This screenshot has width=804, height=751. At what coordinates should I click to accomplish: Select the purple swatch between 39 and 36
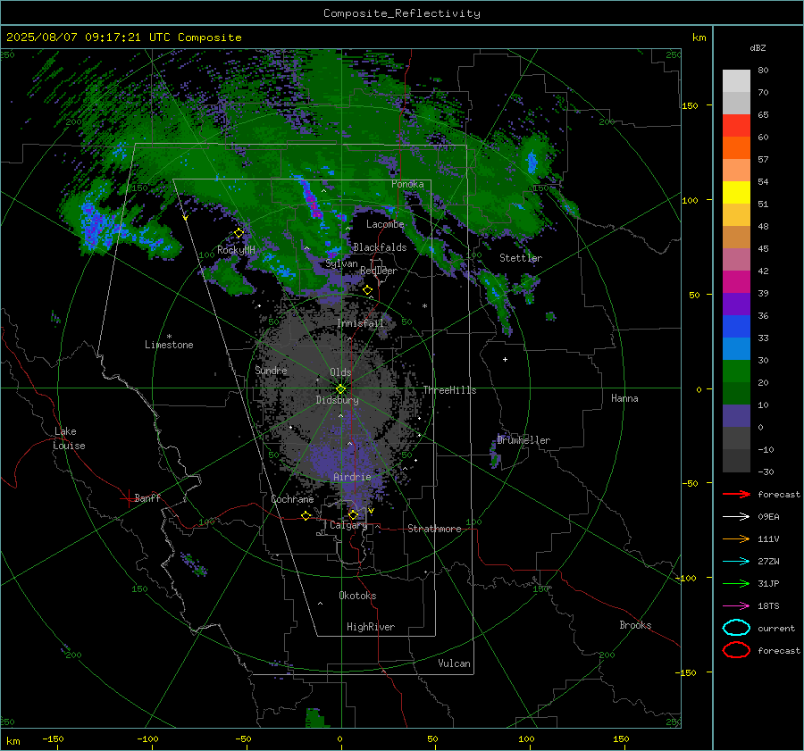pyautogui.click(x=736, y=304)
